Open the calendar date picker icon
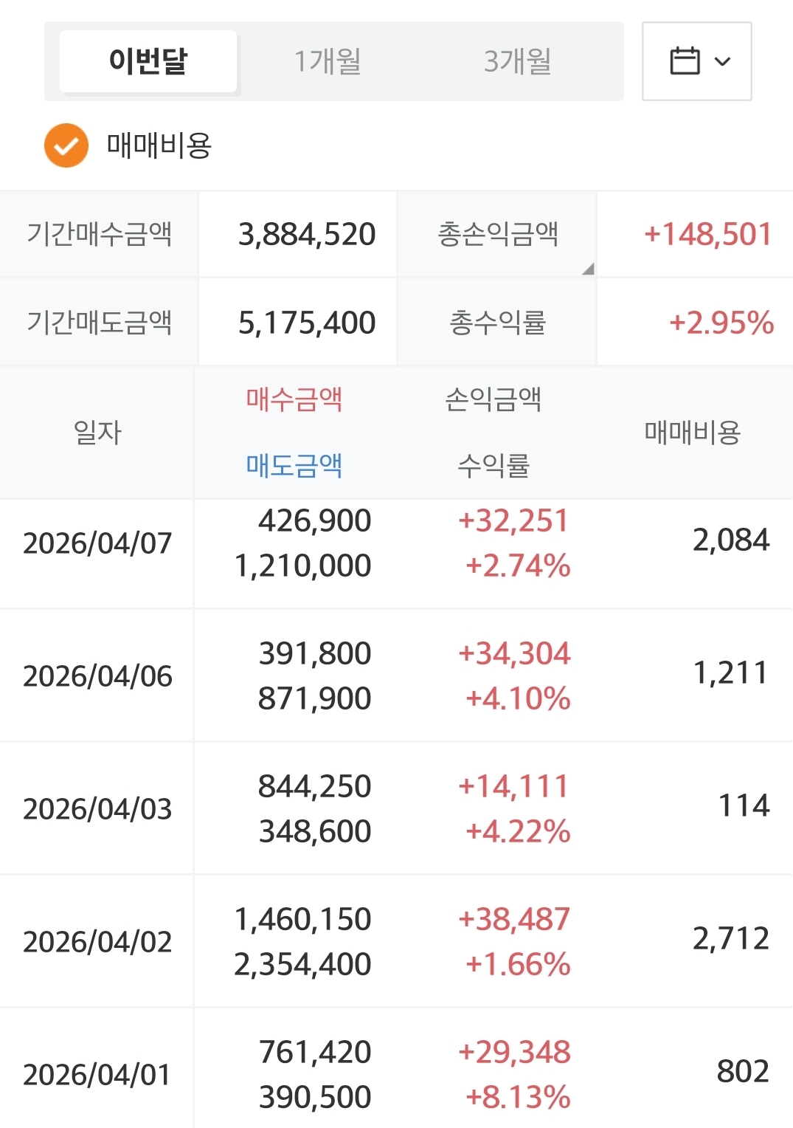793x1128 pixels. [x=684, y=61]
